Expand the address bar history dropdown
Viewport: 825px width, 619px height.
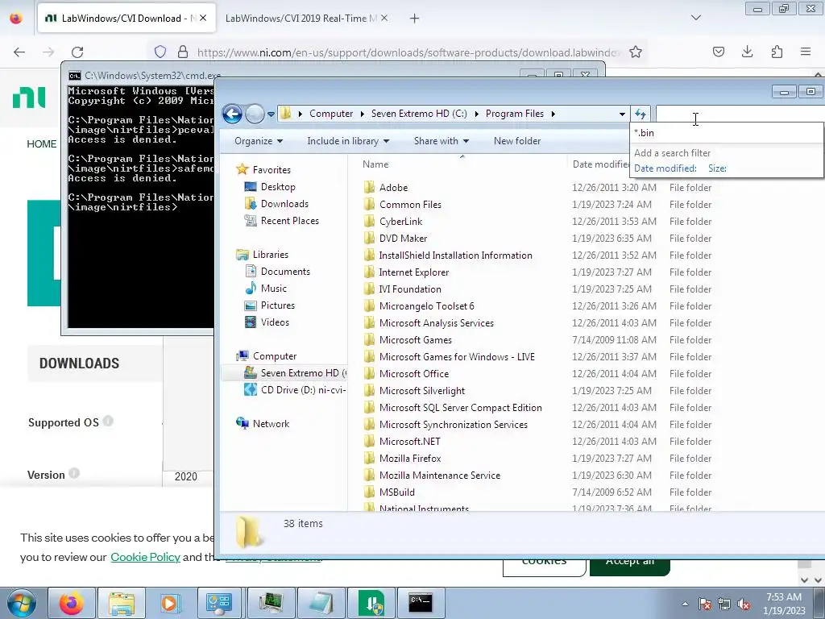622,114
